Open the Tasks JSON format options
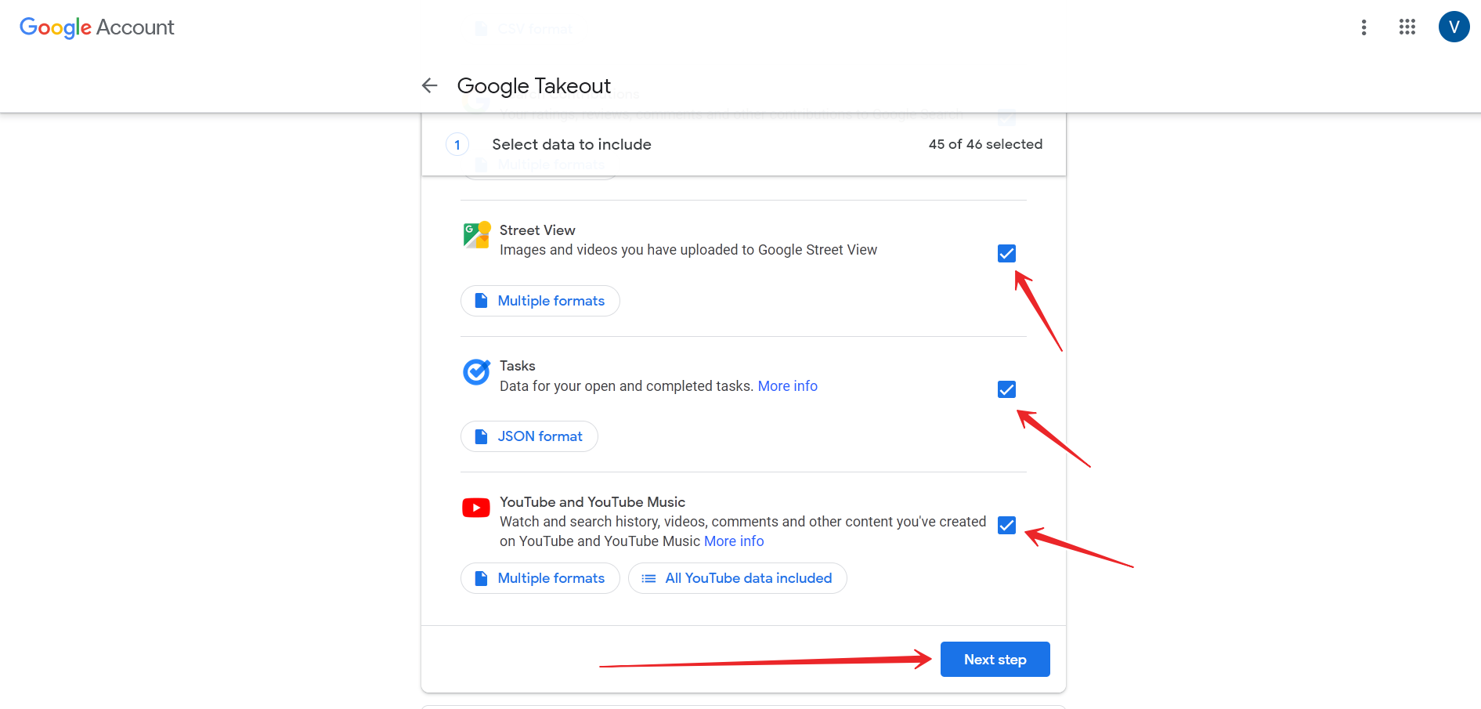 529,436
